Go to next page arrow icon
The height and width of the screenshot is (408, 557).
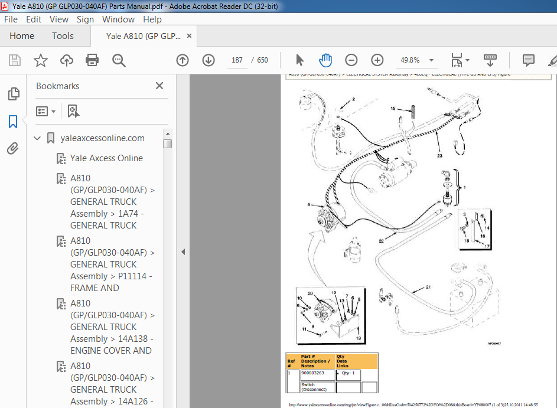[209, 60]
